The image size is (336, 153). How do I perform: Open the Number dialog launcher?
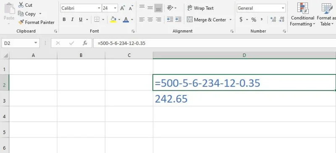click(284, 32)
